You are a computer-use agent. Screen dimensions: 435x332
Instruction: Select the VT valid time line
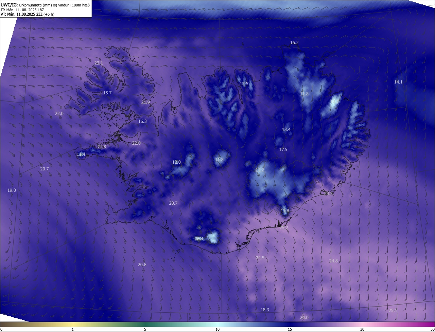point(28,14)
